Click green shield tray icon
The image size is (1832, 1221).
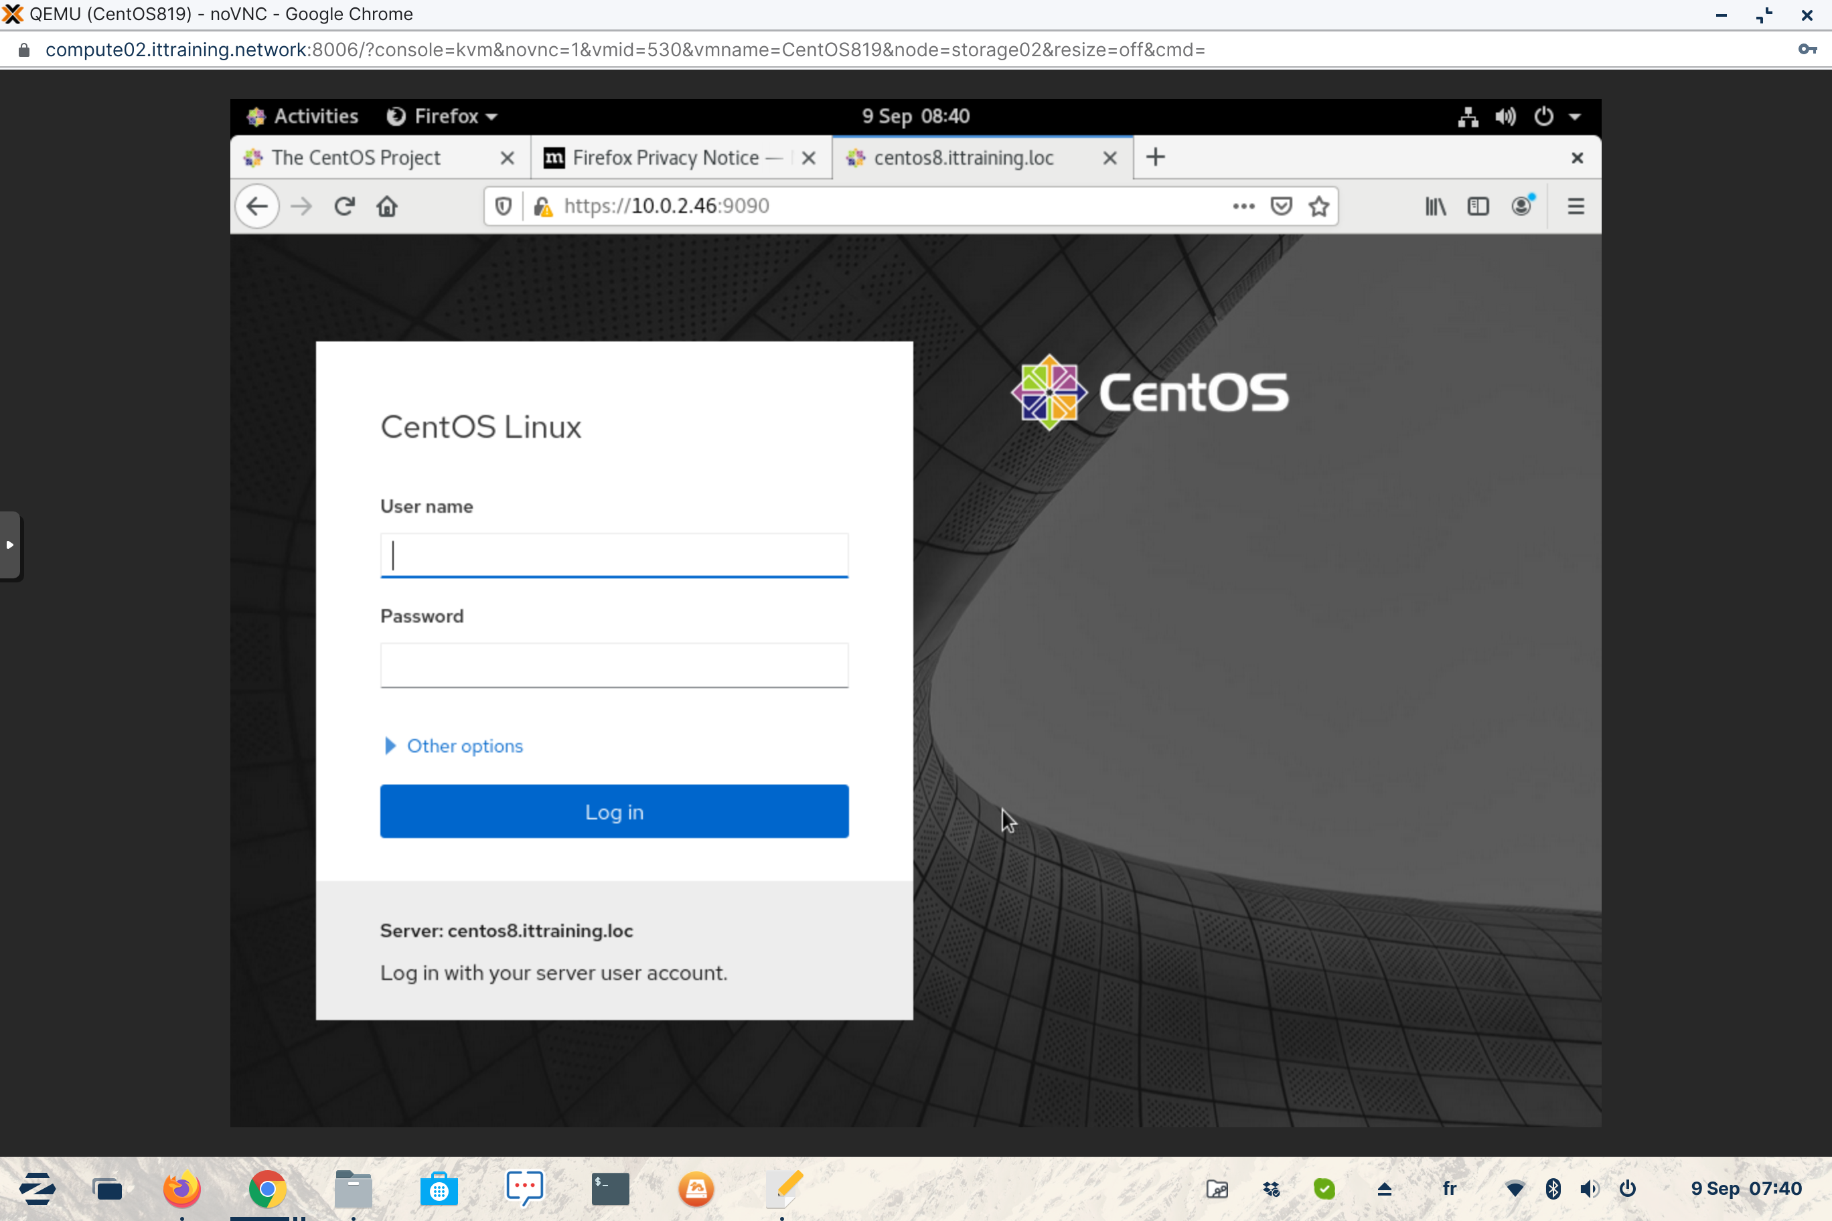coord(1324,1189)
